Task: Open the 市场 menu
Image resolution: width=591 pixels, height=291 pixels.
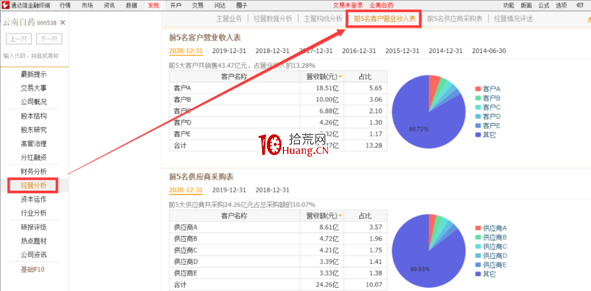Action: pyautogui.click(x=87, y=5)
